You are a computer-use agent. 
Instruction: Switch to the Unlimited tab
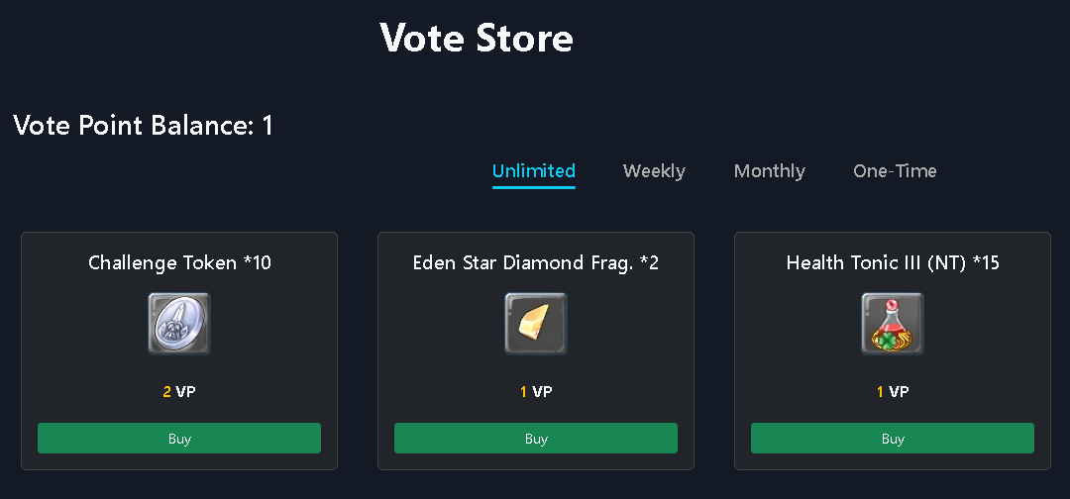[534, 171]
